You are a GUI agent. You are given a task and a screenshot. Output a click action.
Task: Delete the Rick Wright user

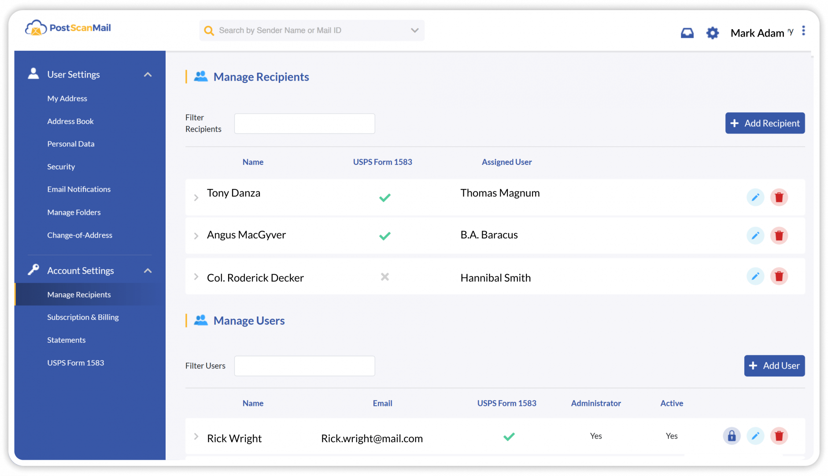point(779,436)
